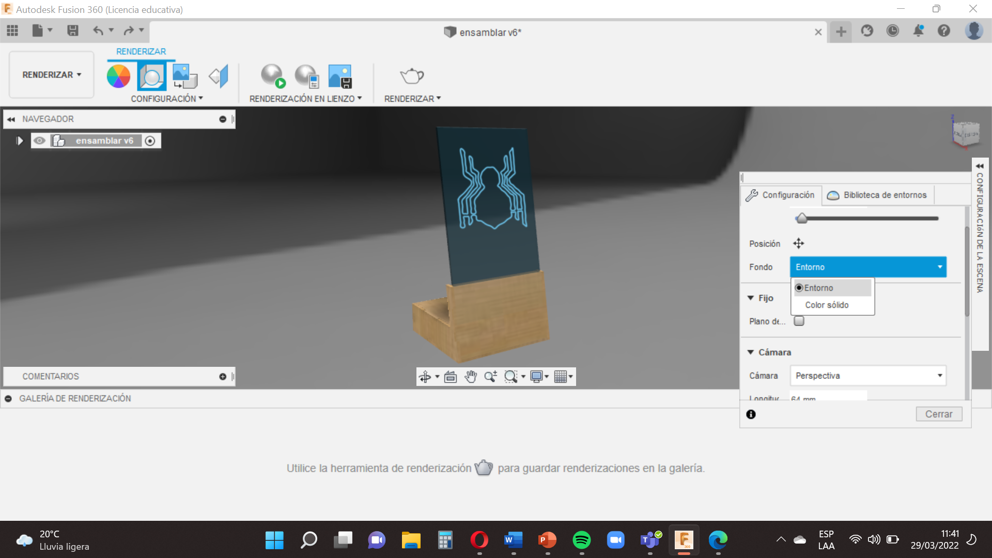This screenshot has width=992, height=558.
Task: Expand the Comentarios panel plus button
Action: [223, 377]
